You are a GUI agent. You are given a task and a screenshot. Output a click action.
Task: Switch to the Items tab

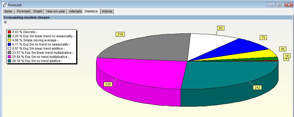8,11
